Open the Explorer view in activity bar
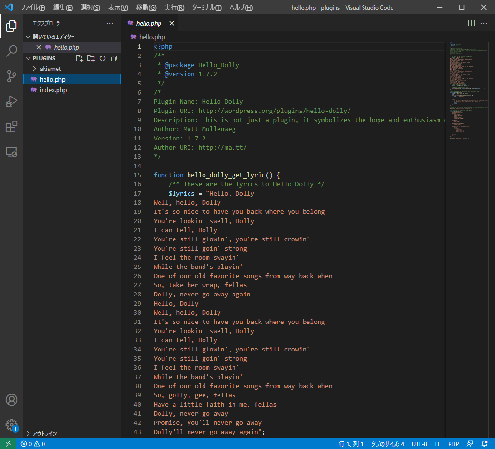Image resolution: width=495 pixels, height=449 pixels. click(x=12, y=26)
